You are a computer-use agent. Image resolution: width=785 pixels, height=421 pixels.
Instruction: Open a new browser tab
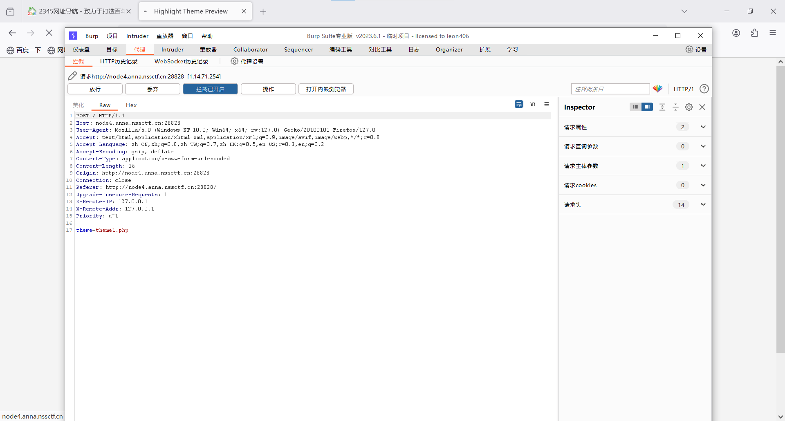click(263, 12)
